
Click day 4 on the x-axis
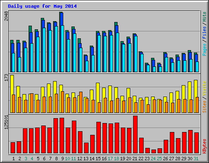[32, 159]
